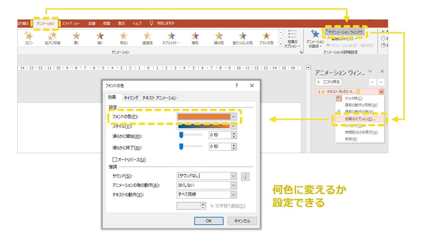423x238 pixels.
Task: Click the キャンセル cancel button
Action: [x=242, y=221]
